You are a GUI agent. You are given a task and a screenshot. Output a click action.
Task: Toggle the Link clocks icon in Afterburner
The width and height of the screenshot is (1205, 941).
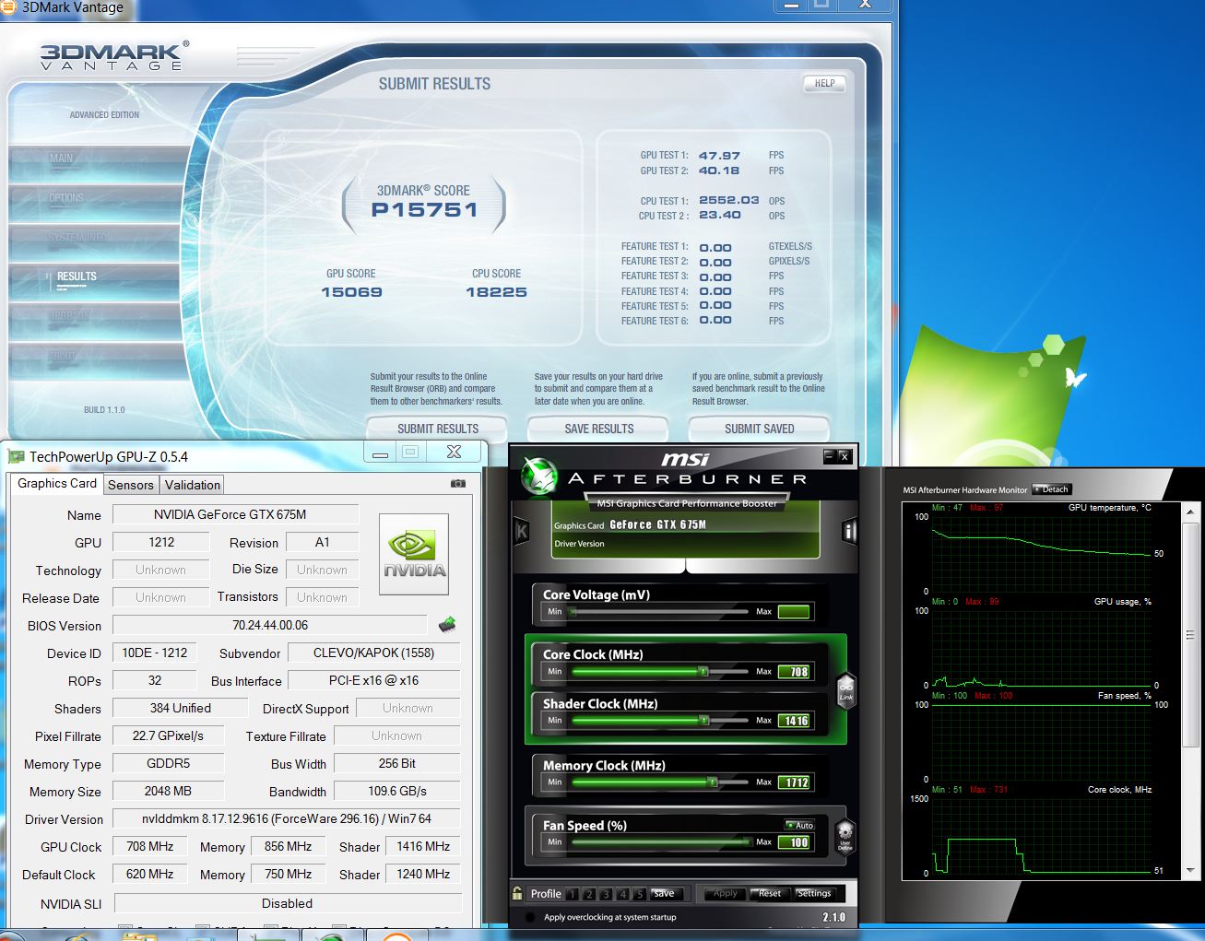[845, 690]
